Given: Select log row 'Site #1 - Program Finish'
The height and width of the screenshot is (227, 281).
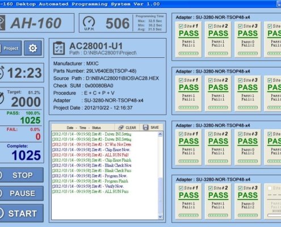Looking at the screenshot, I should [90, 181].
